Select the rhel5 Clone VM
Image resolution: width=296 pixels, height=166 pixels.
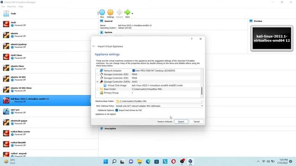tap(49, 57)
